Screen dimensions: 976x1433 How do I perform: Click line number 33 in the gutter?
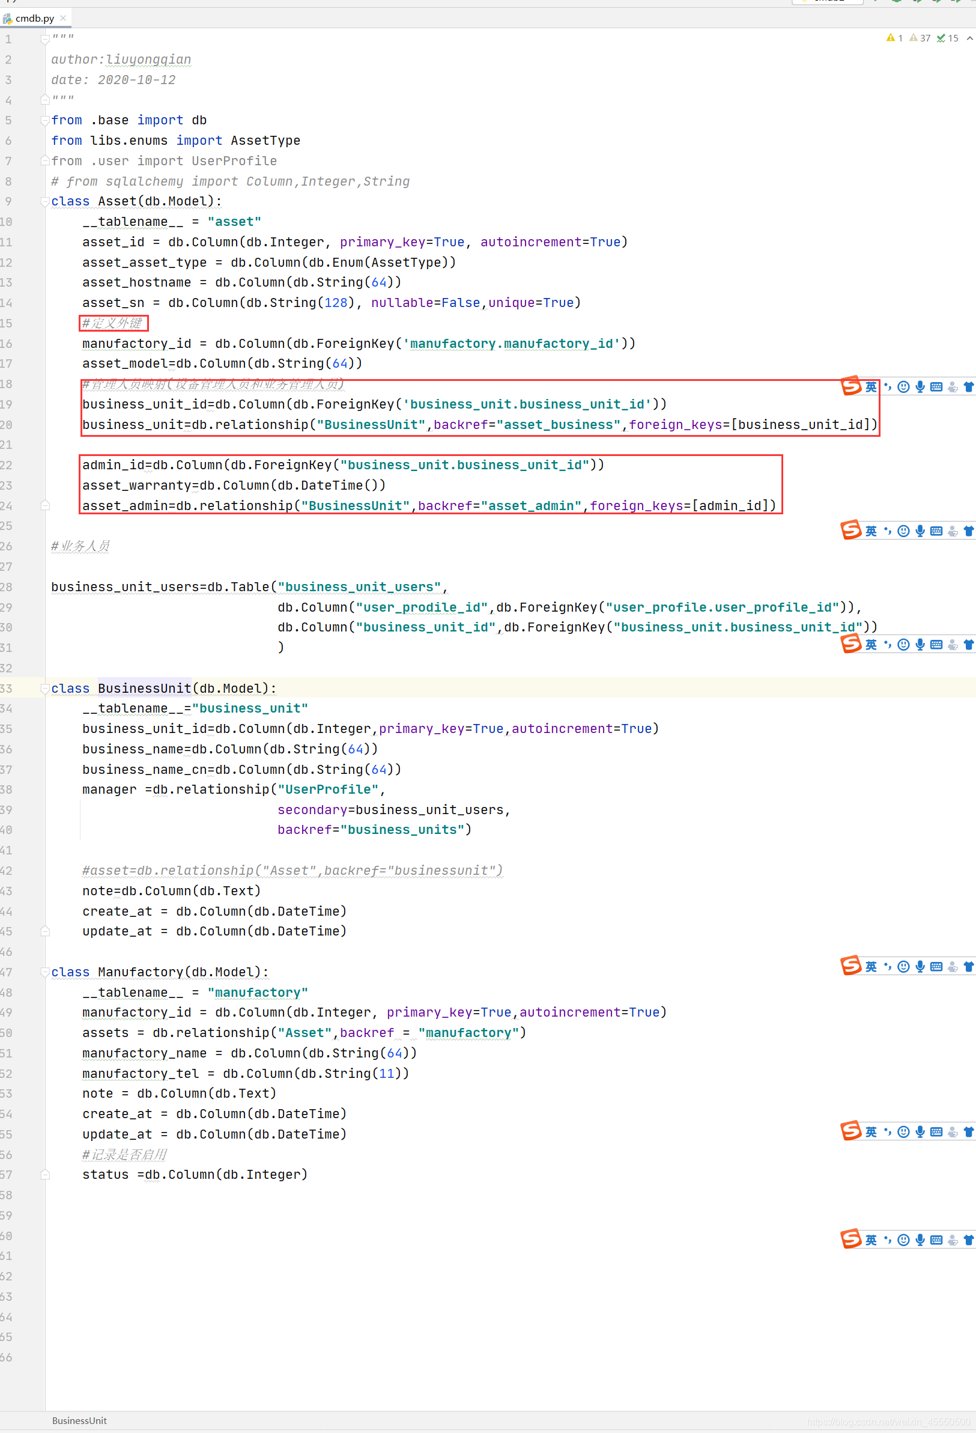click(x=6, y=688)
